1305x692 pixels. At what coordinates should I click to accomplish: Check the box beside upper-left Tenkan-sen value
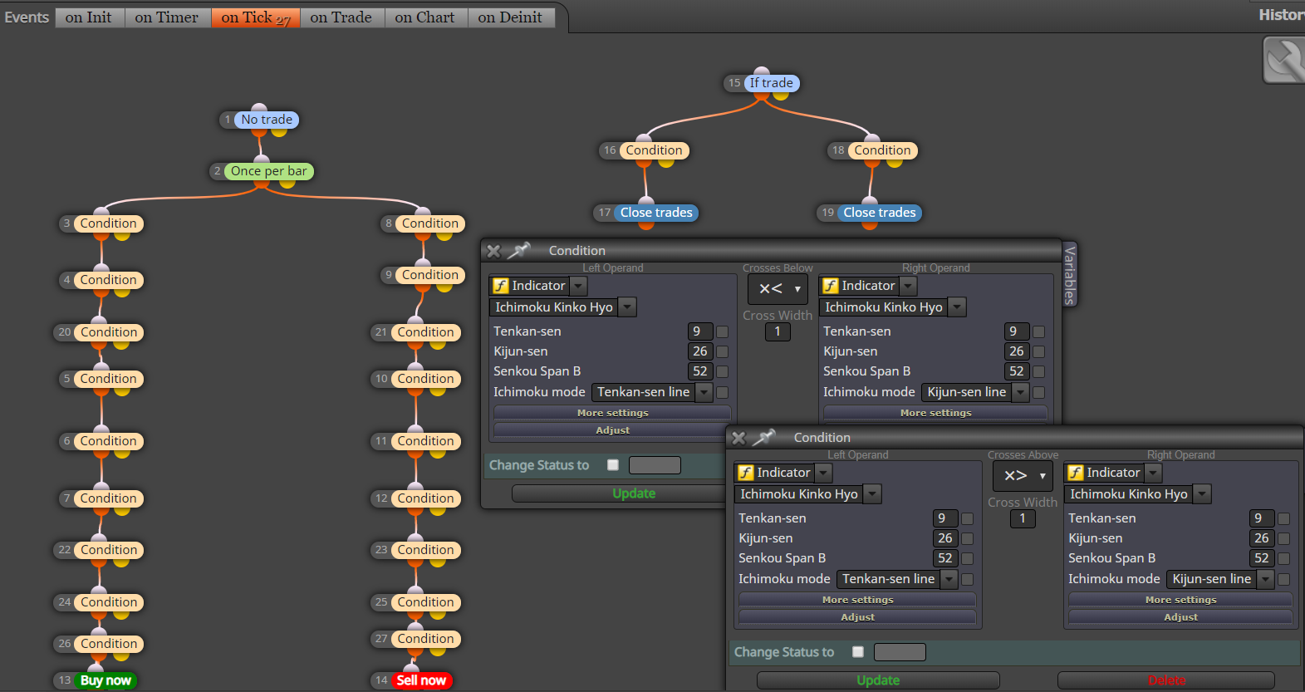[723, 331]
